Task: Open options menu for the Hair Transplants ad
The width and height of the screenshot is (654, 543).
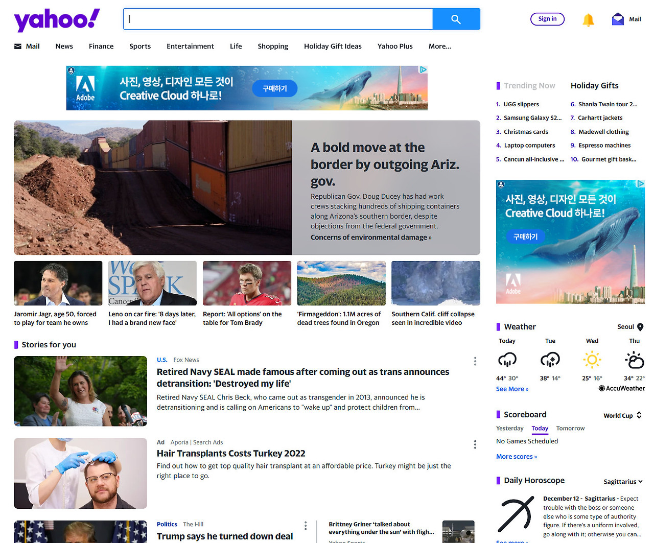Action: pyautogui.click(x=475, y=444)
